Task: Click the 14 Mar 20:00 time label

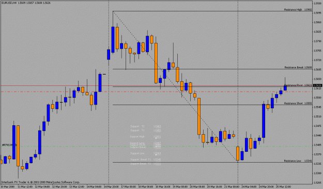Action: (x=111, y=187)
